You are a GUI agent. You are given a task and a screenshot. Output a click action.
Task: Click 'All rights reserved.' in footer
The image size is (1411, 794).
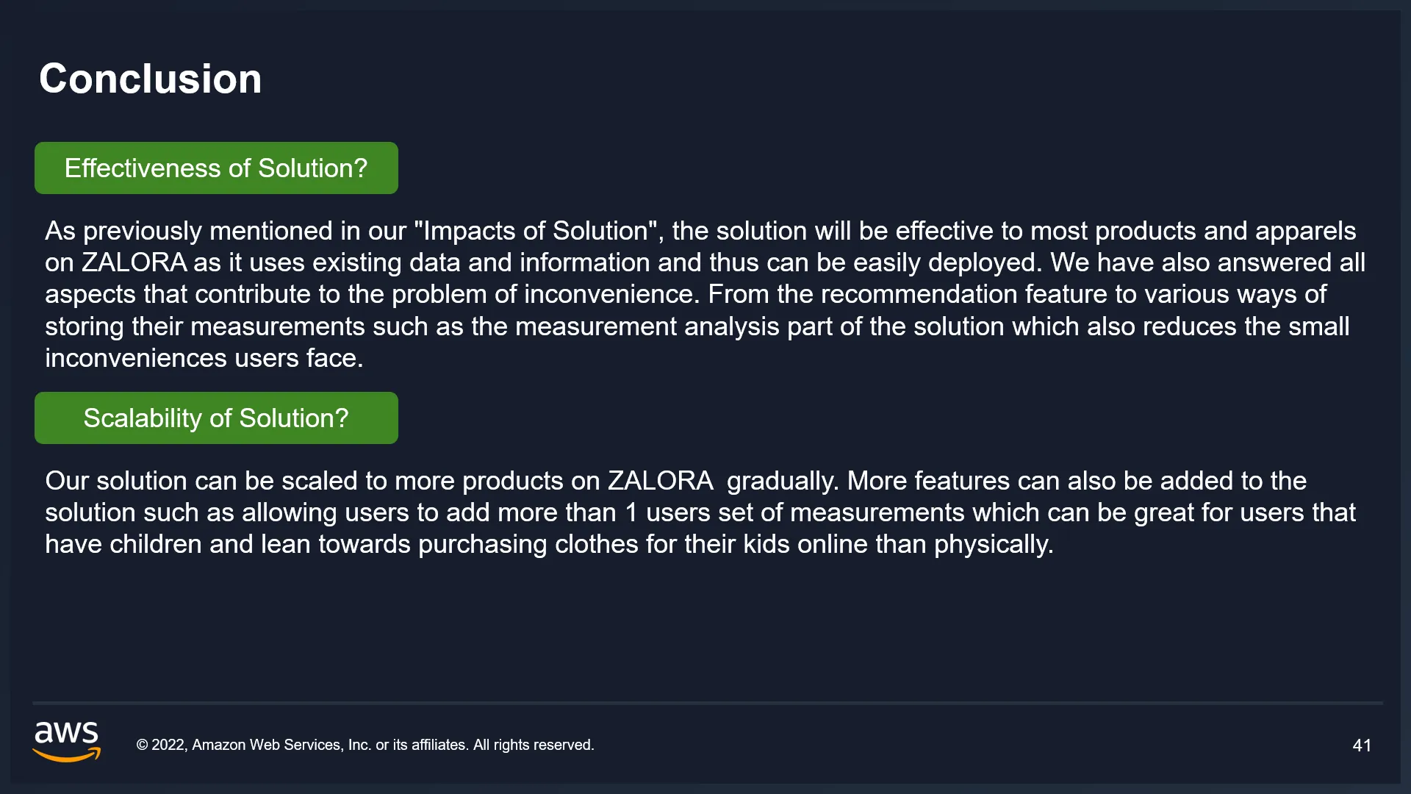point(534,745)
